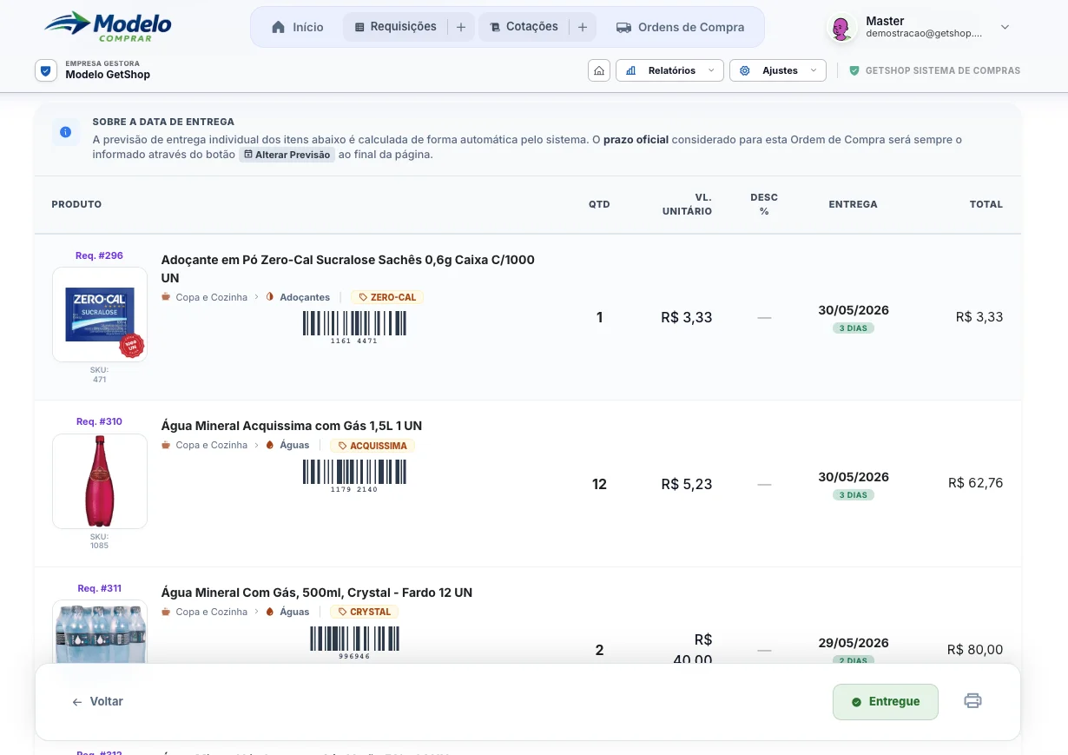Click the R$ 62,76 total value
This screenshot has width=1068, height=755.
pyautogui.click(x=975, y=483)
